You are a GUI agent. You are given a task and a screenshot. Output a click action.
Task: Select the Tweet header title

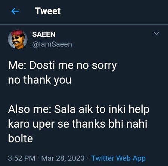48,11
